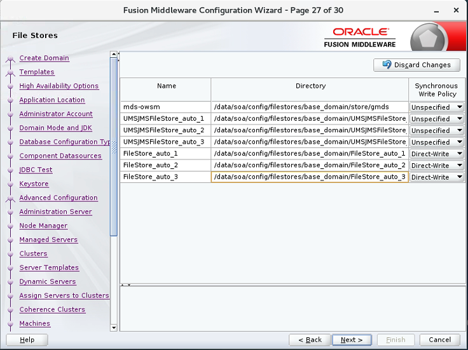The height and width of the screenshot is (350, 468).
Task: Click the undo icon on Discard Changes
Action: point(387,64)
